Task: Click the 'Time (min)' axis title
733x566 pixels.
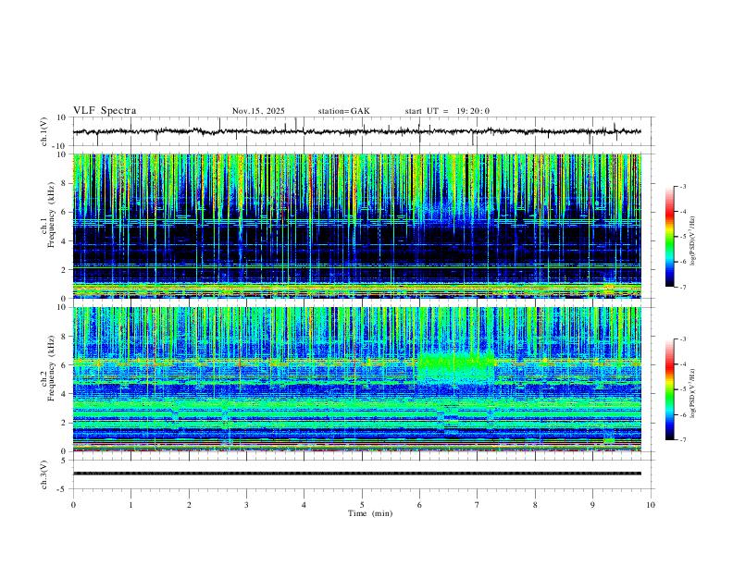Action: tap(370, 513)
